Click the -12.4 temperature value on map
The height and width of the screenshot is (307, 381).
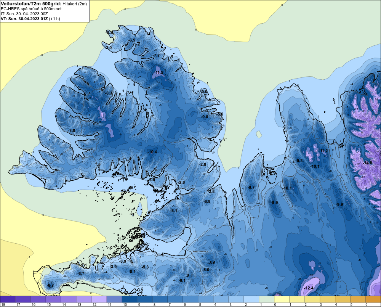point(309,288)
